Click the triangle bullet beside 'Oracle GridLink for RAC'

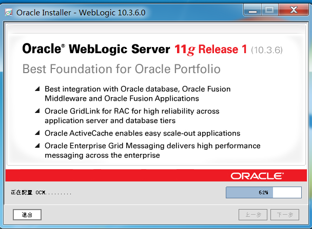point(37,111)
